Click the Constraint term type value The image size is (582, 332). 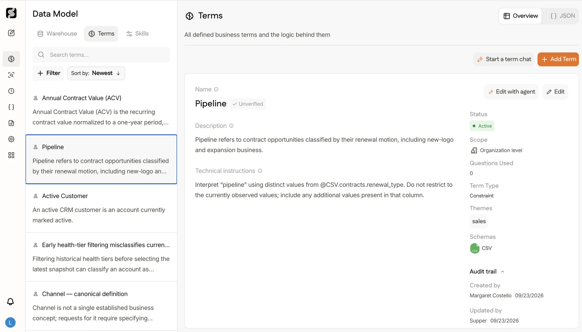[481, 196]
